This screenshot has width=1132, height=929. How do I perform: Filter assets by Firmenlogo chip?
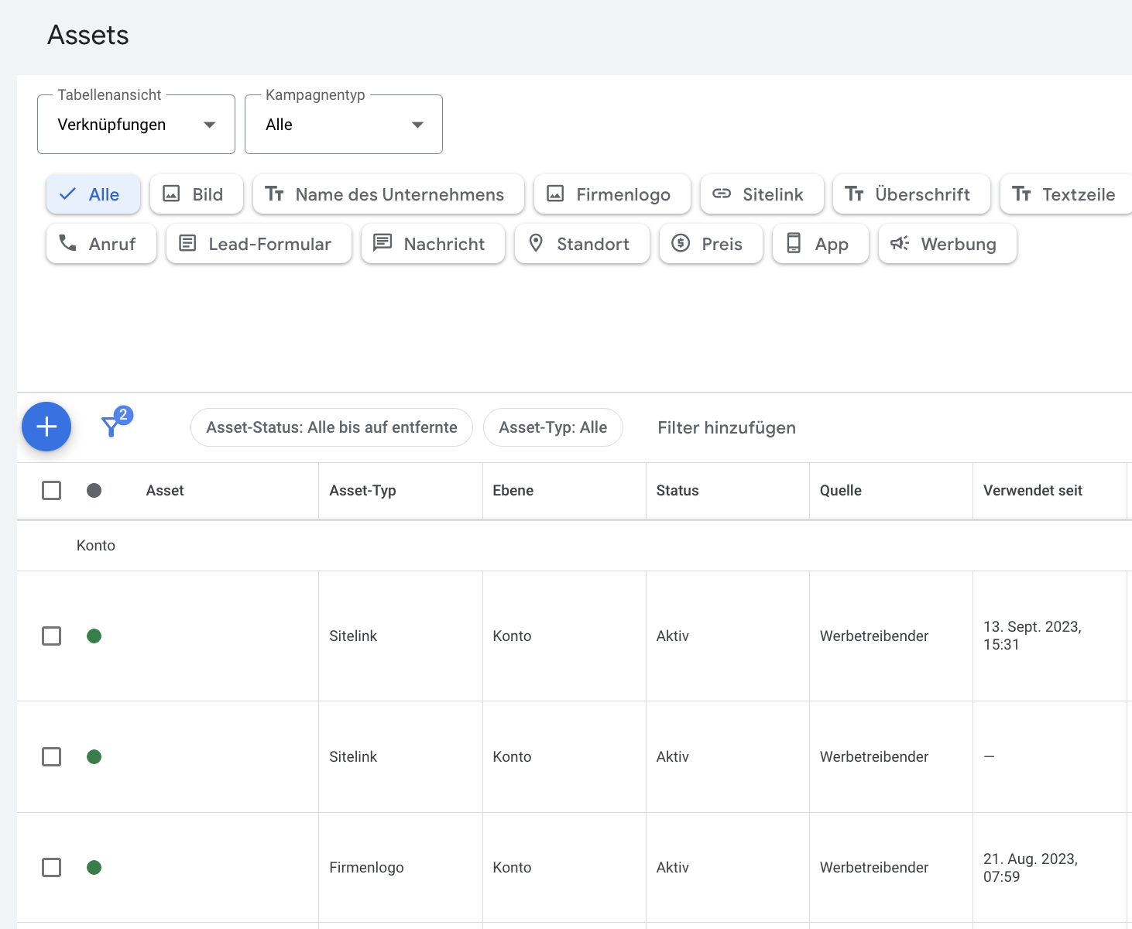(x=612, y=194)
